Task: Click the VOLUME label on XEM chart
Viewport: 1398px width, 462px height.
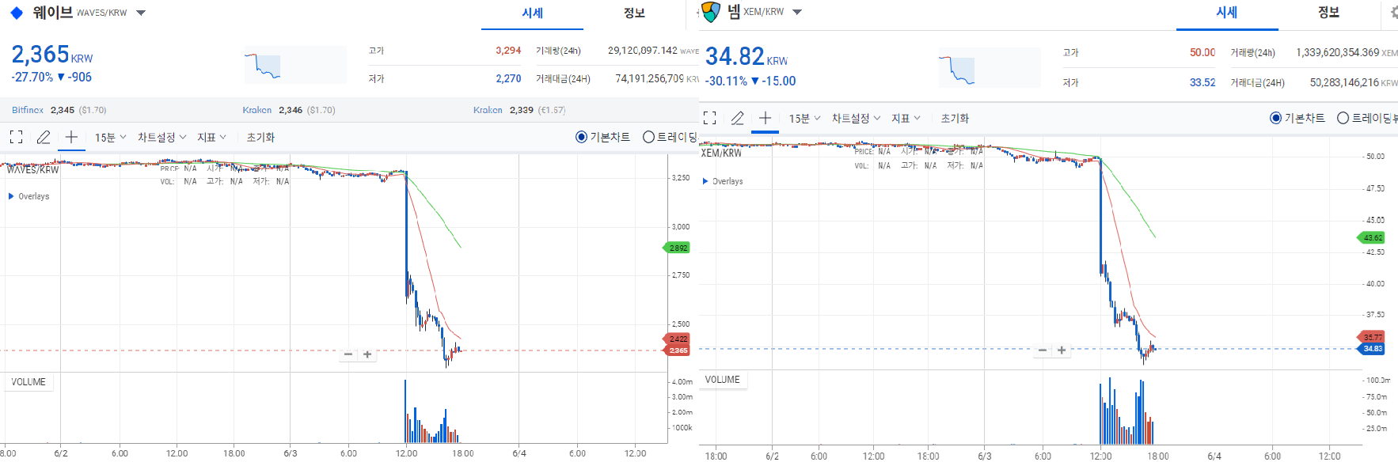Action: (723, 380)
